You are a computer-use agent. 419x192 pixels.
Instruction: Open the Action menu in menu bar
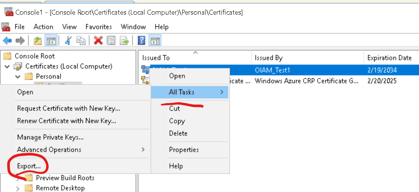tap(43, 27)
